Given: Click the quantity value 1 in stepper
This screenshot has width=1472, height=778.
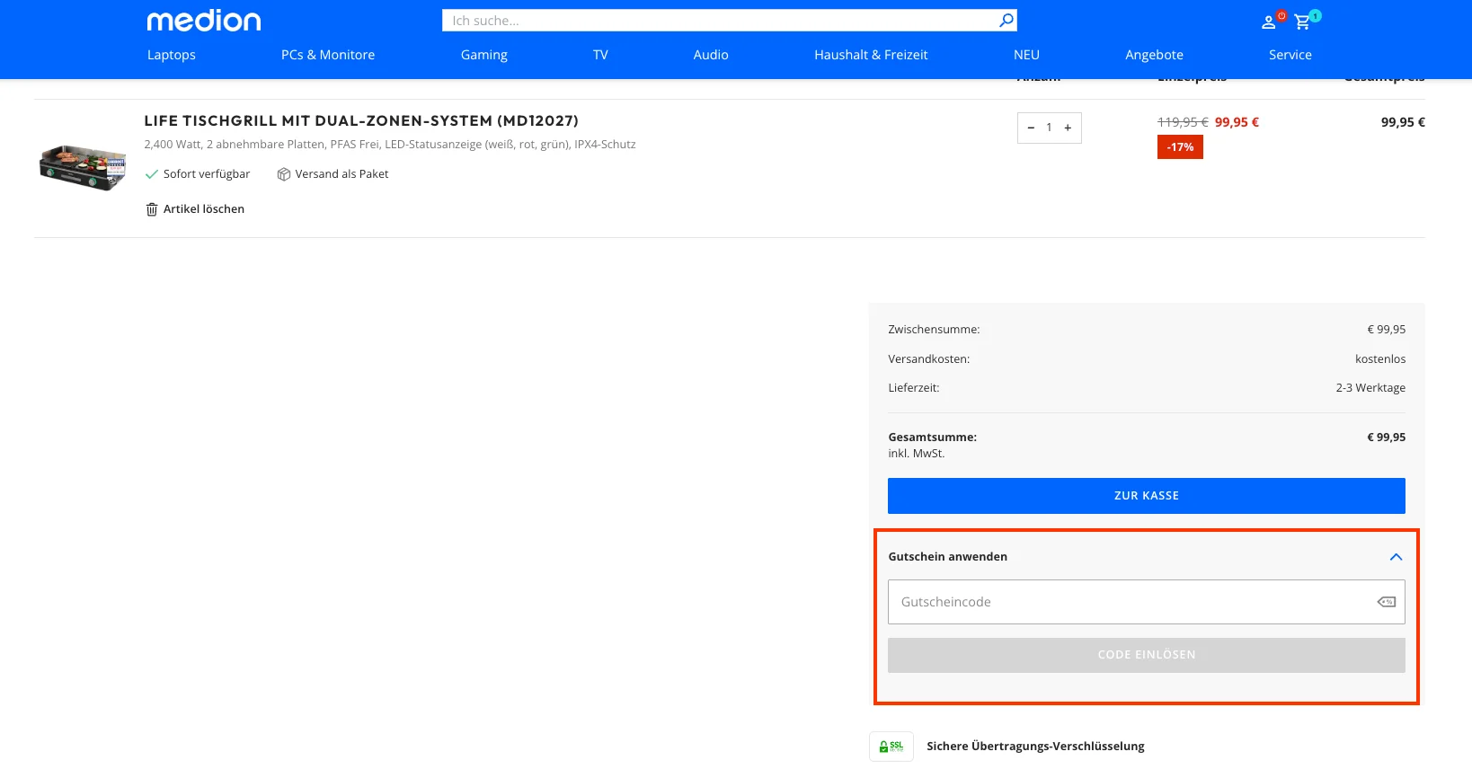Looking at the screenshot, I should point(1049,128).
